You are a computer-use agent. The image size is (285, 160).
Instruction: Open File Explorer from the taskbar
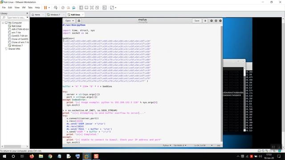point(41,156)
